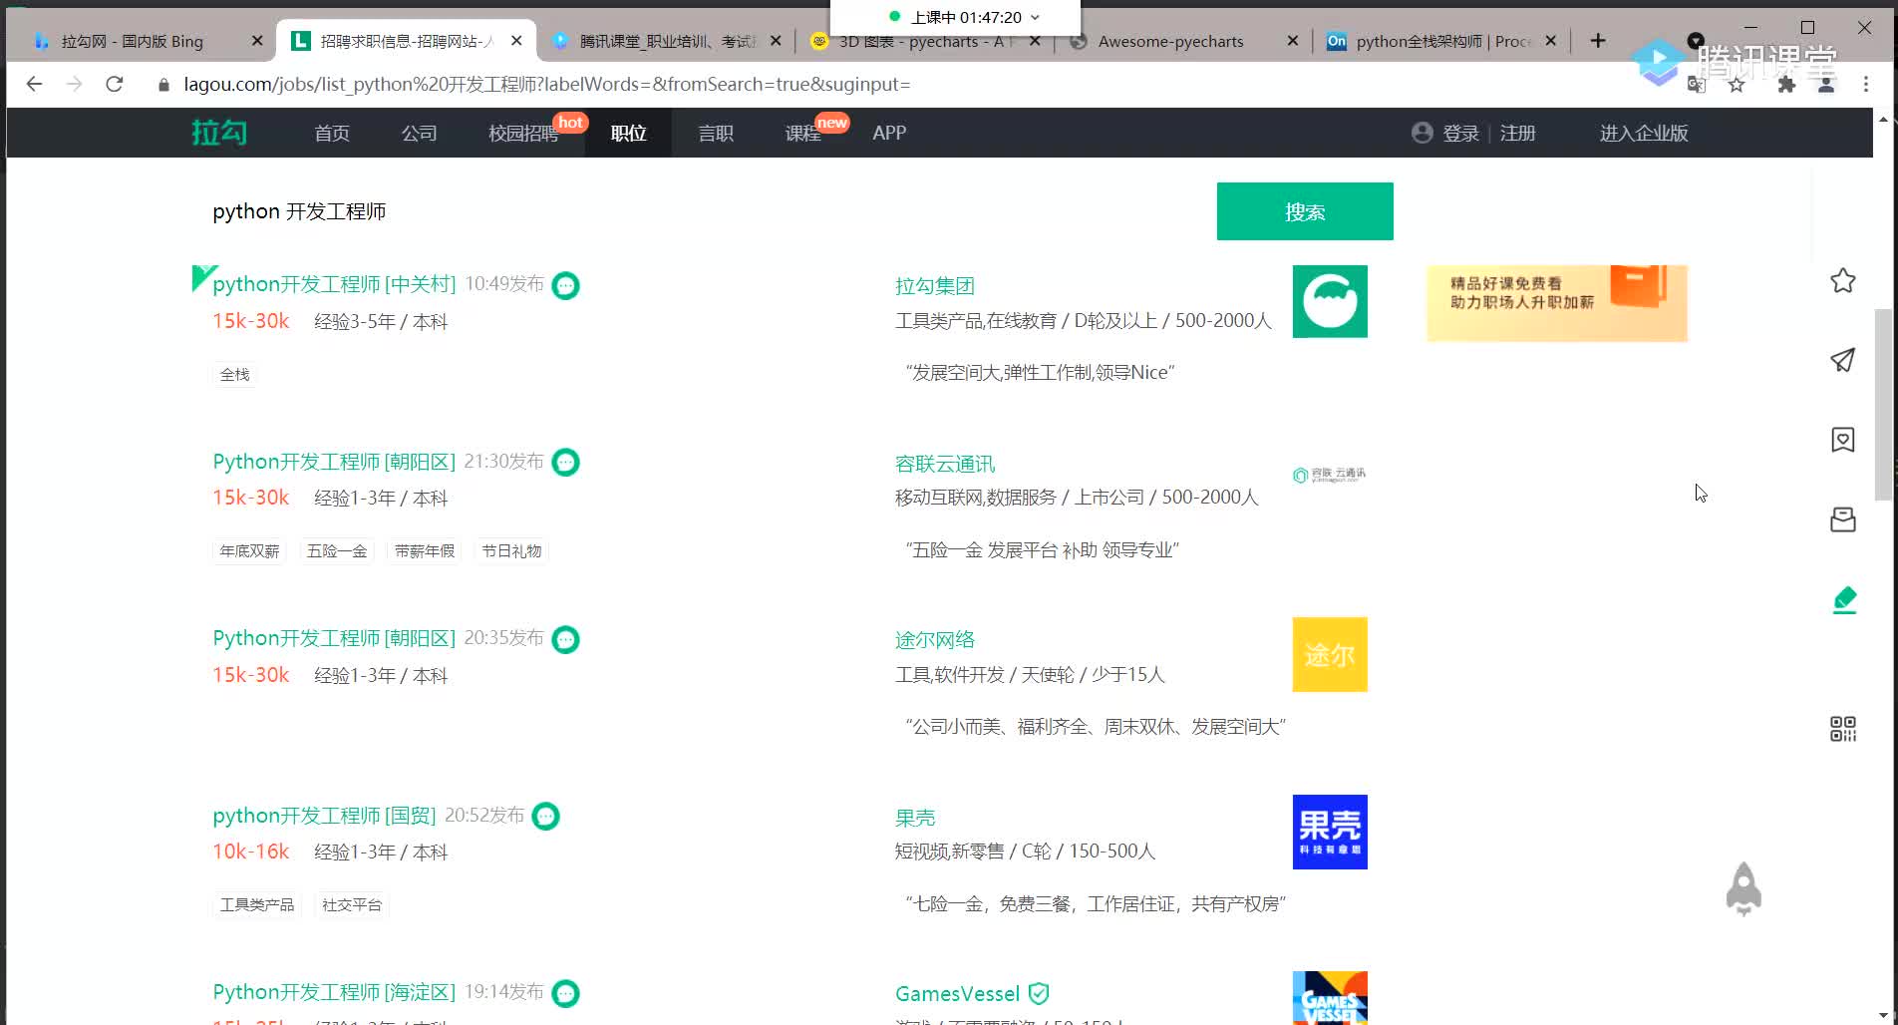Image resolution: width=1898 pixels, height=1025 pixels.
Task: Open 公司 in navigation bar
Action: [x=419, y=134]
